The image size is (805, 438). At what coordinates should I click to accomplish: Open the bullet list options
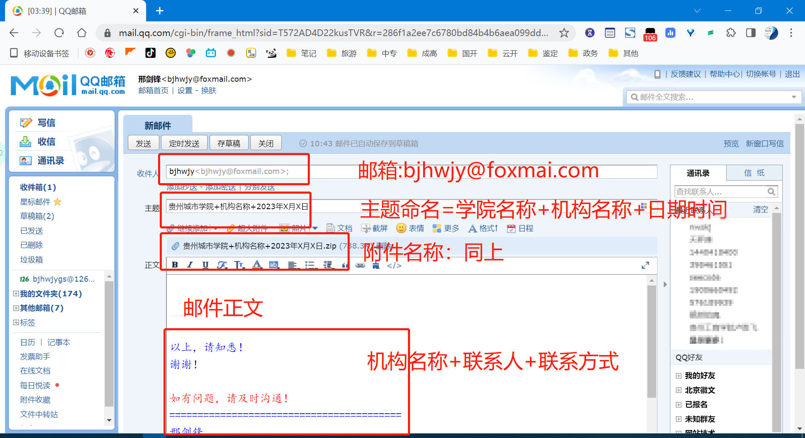[x=311, y=265]
